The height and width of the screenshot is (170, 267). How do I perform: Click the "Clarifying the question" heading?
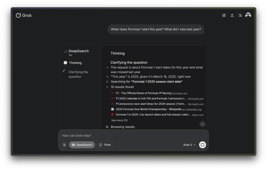tap(129, 62)
